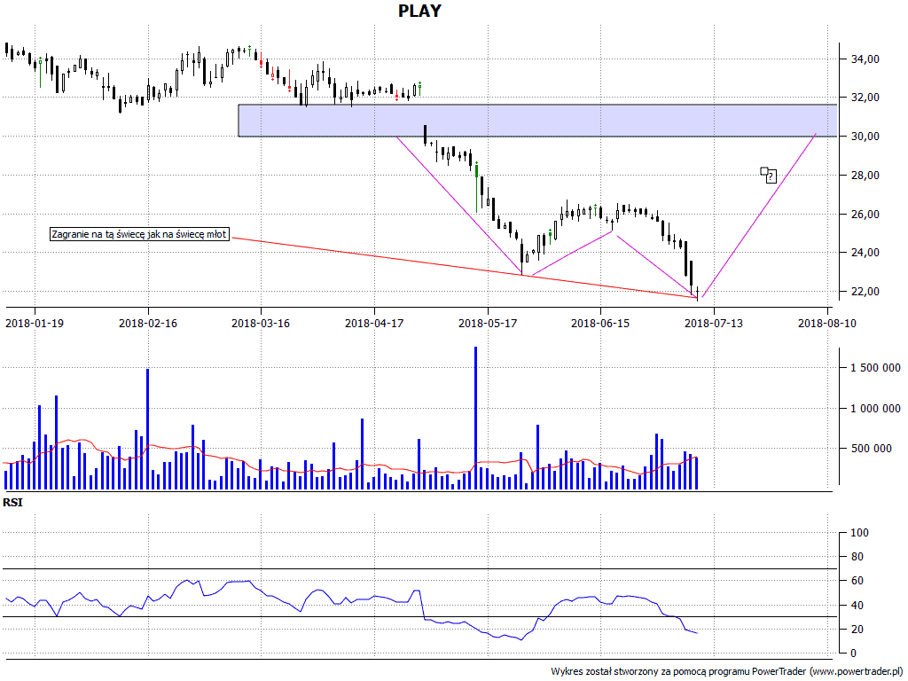
Task: Click the 2018-03-16 date label
Action: [x=261, y=323]
